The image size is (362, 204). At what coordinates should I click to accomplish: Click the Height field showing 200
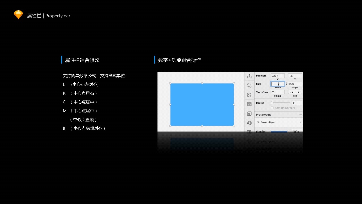pos(295,84)
